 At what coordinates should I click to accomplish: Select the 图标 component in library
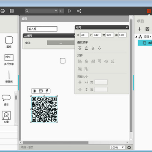click(9, 42)
